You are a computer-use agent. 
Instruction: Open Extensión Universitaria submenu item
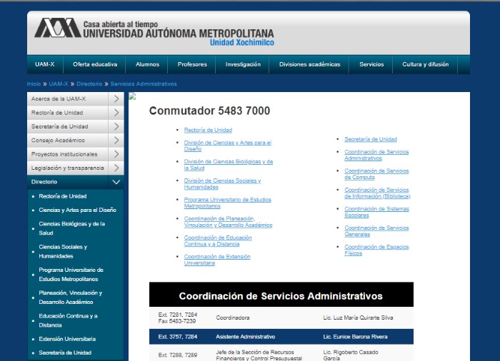pyautogui.click(x=67, y=339)
